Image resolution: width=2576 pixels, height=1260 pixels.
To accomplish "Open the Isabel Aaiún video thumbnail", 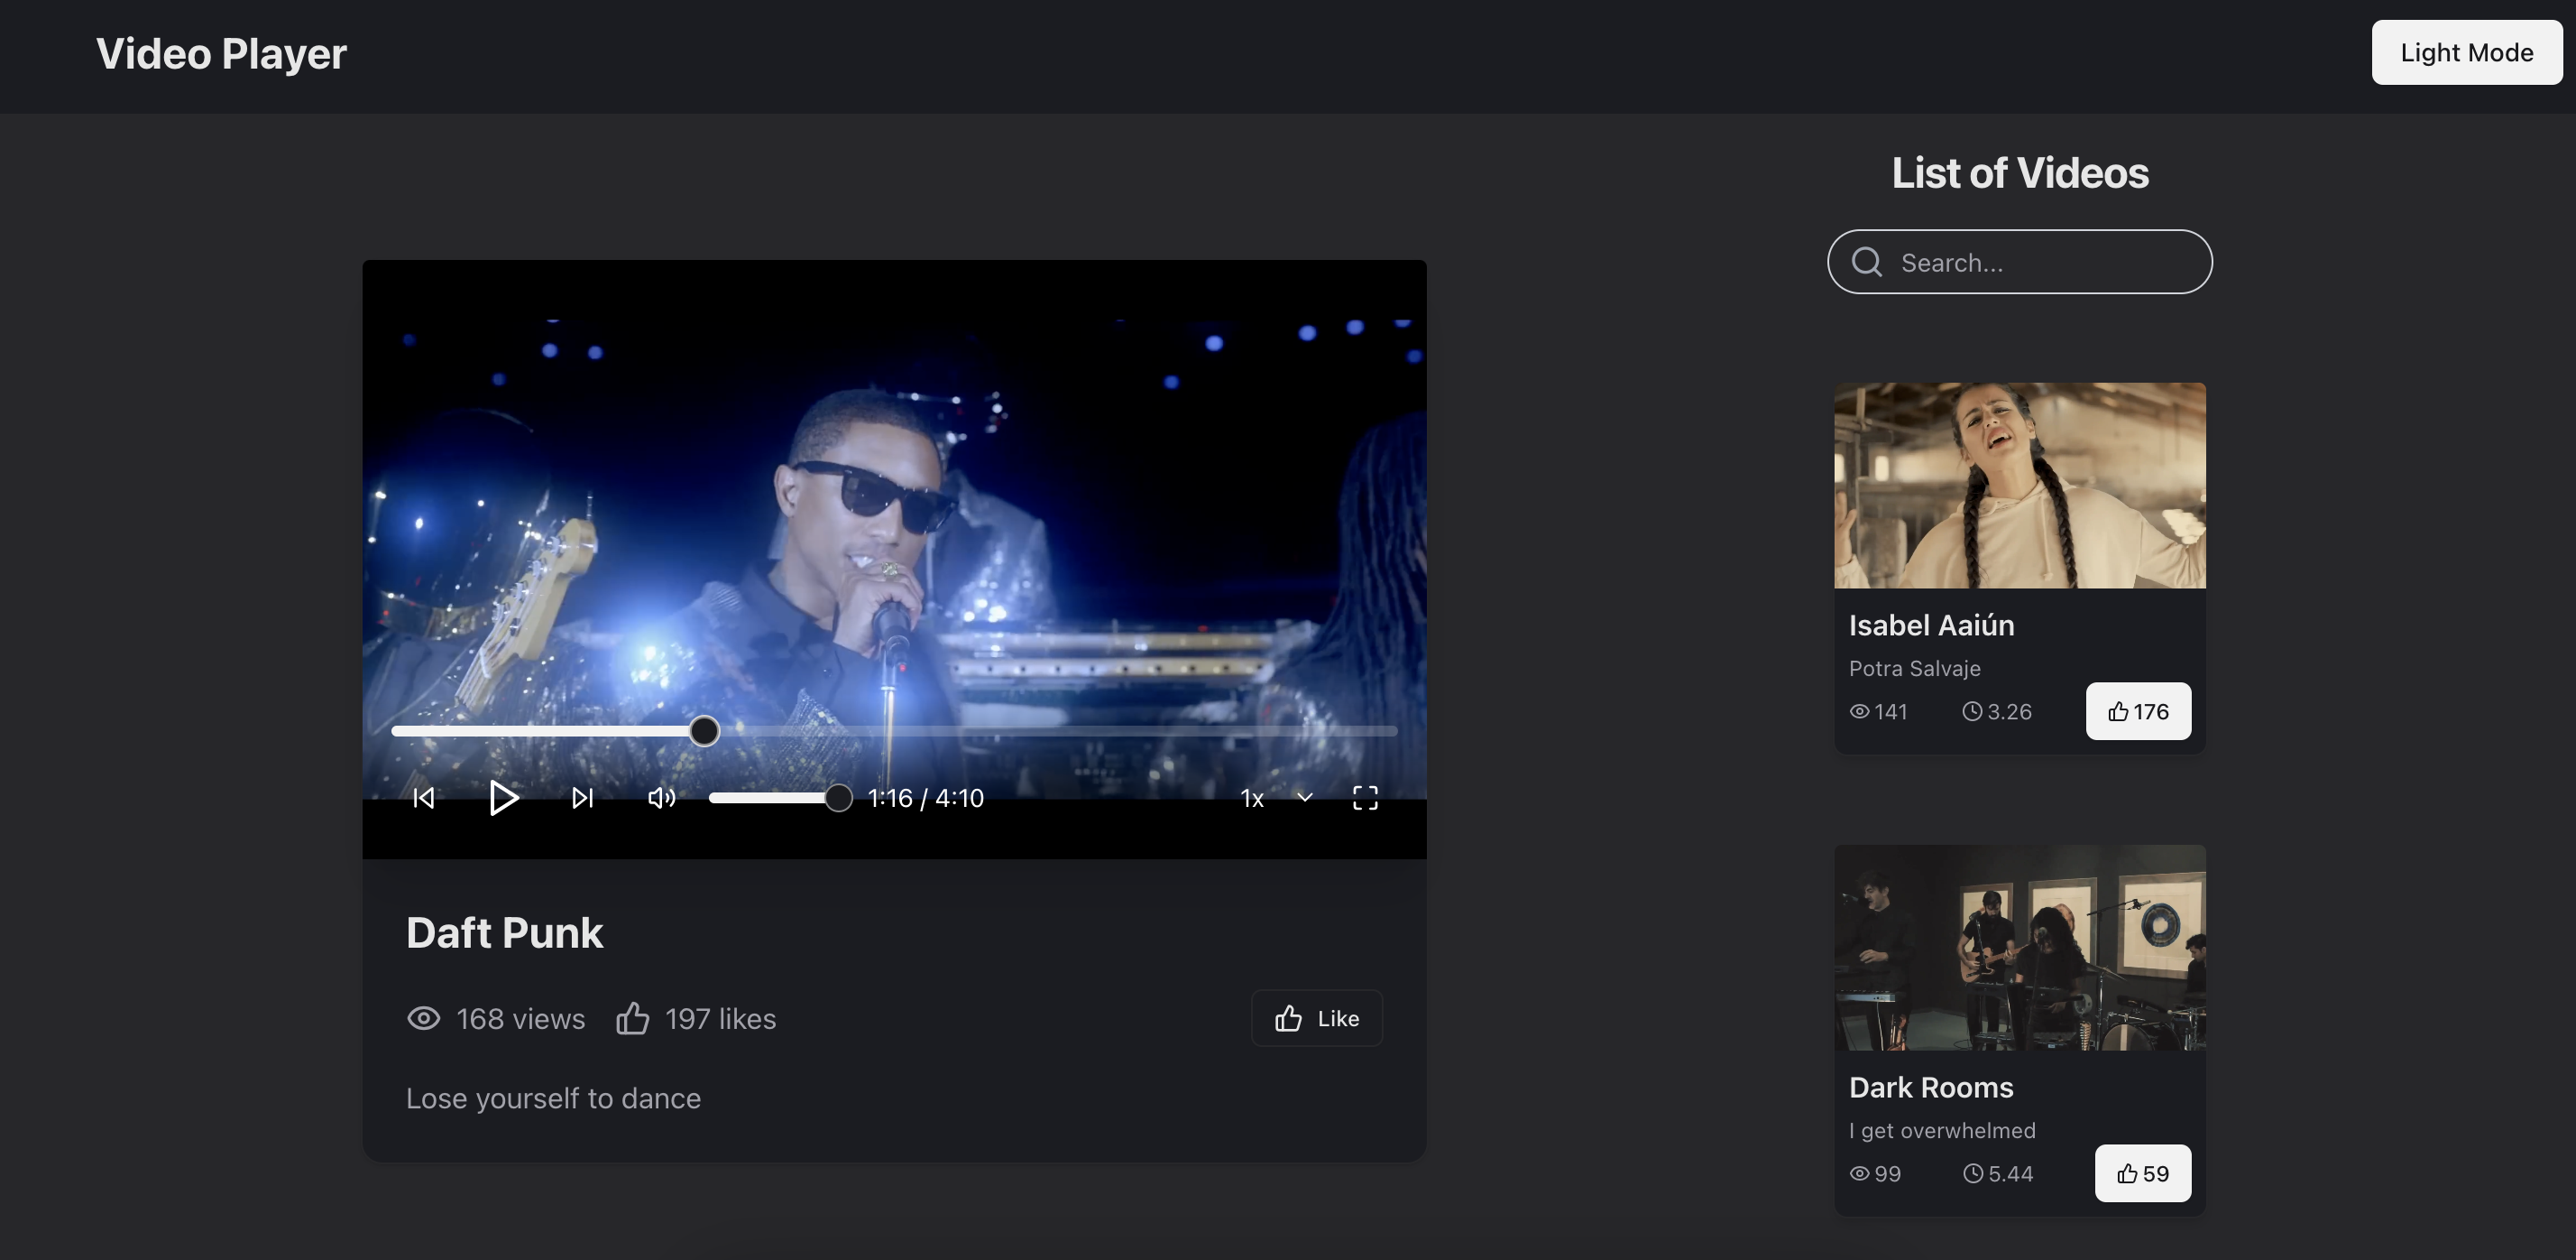I will coord(2019,485).
